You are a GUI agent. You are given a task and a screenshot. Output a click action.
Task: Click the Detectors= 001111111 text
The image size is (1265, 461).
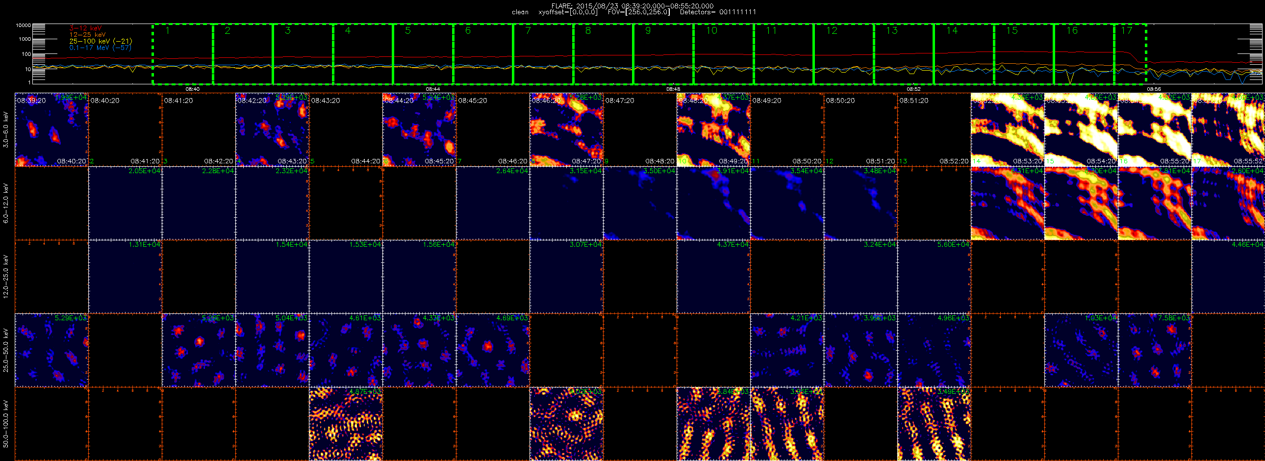point(718,12)
